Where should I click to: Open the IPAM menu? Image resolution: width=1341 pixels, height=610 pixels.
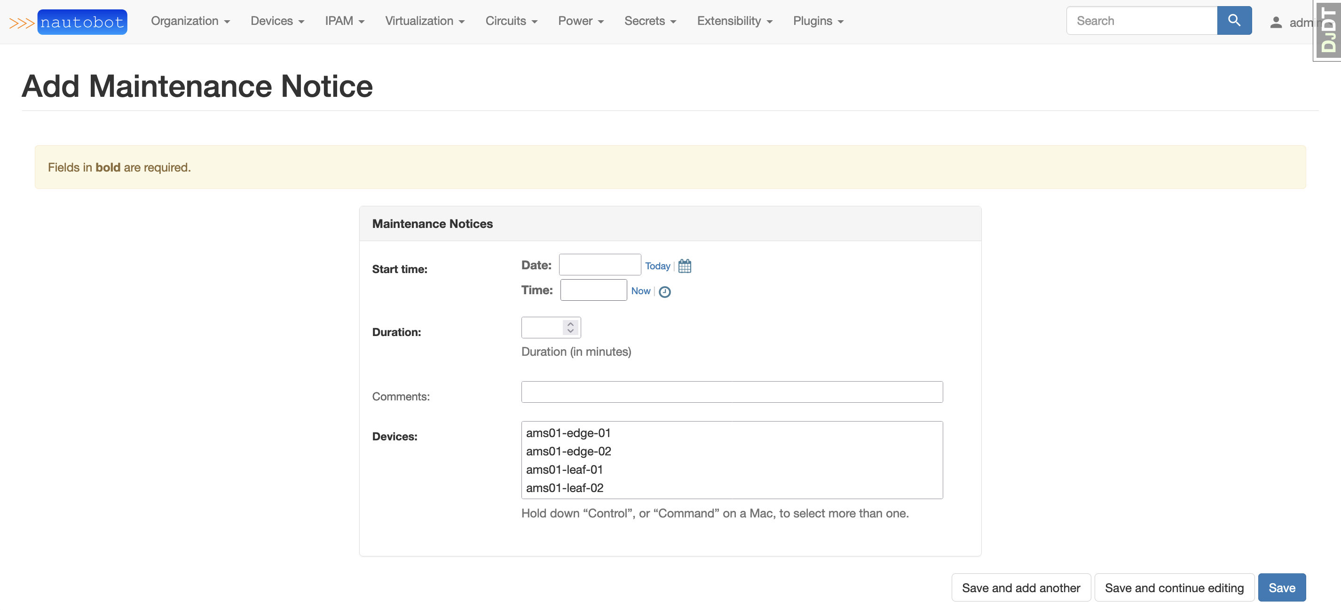(345, 21)
